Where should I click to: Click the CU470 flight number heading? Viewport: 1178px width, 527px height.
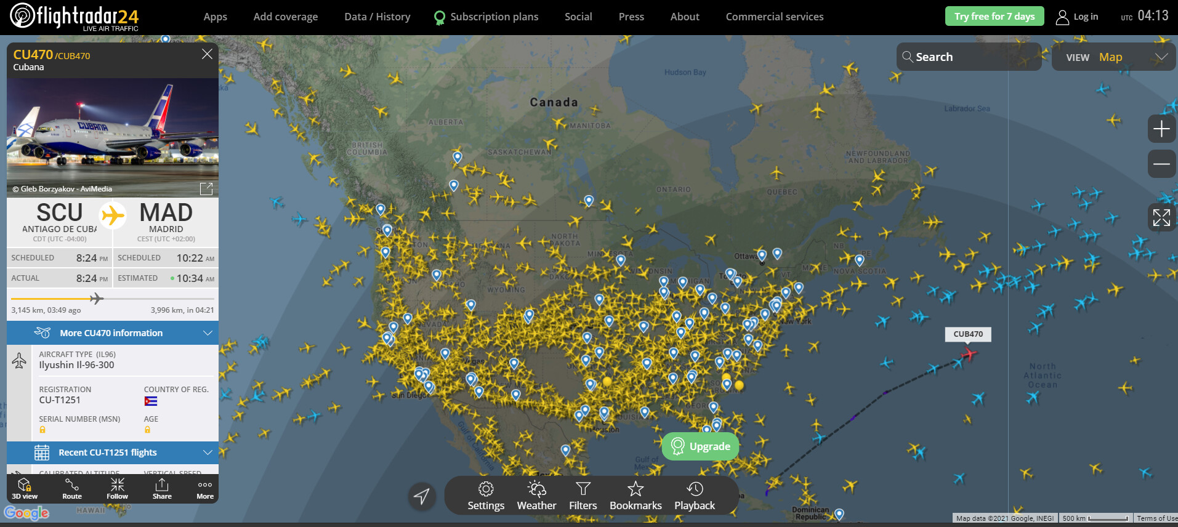tap(33, 55)
